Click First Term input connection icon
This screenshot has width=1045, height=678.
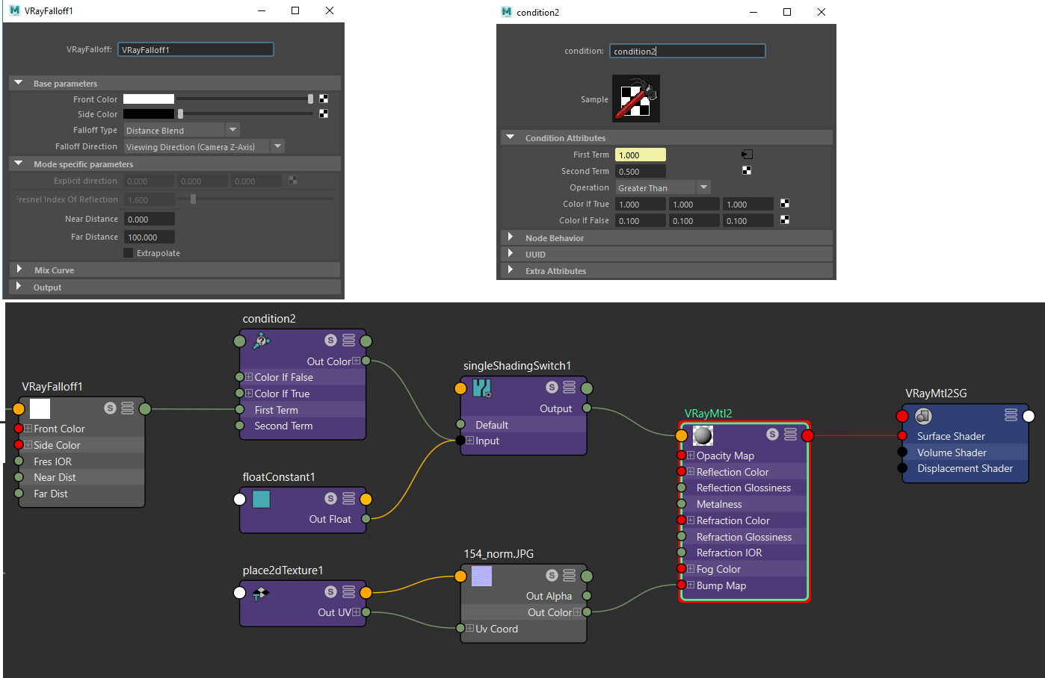(x=747, y=155)
